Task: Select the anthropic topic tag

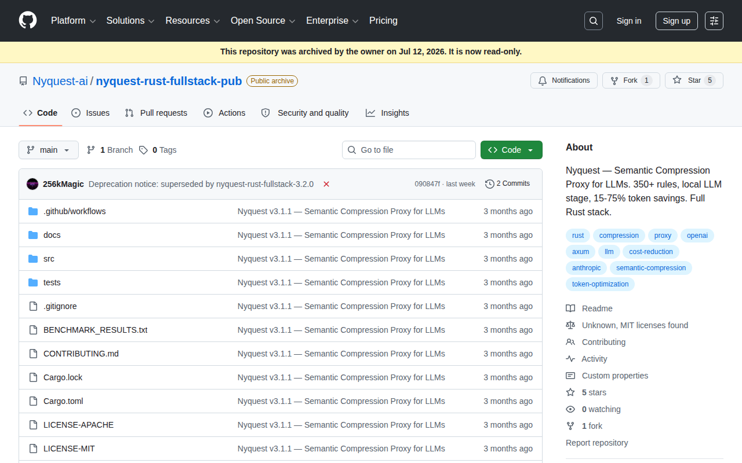Action: (587, 268)
